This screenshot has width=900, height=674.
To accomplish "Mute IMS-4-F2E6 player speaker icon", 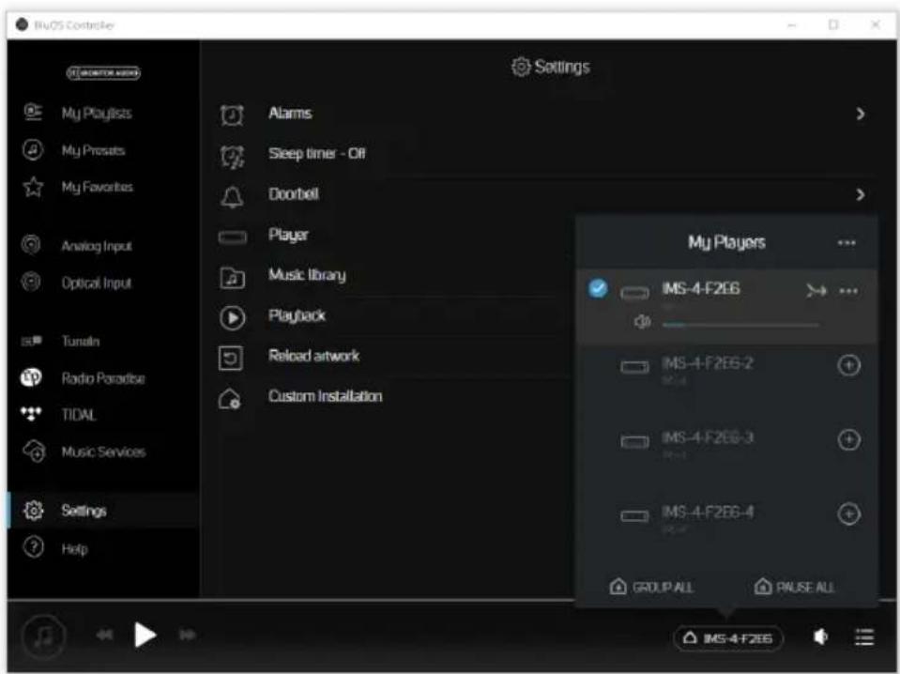I will (642, 321).
